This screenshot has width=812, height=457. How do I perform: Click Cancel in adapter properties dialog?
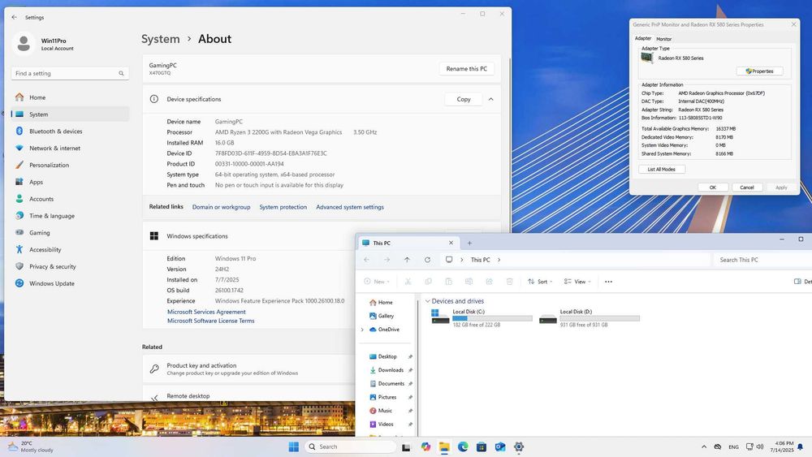click(x=747, y=188)
